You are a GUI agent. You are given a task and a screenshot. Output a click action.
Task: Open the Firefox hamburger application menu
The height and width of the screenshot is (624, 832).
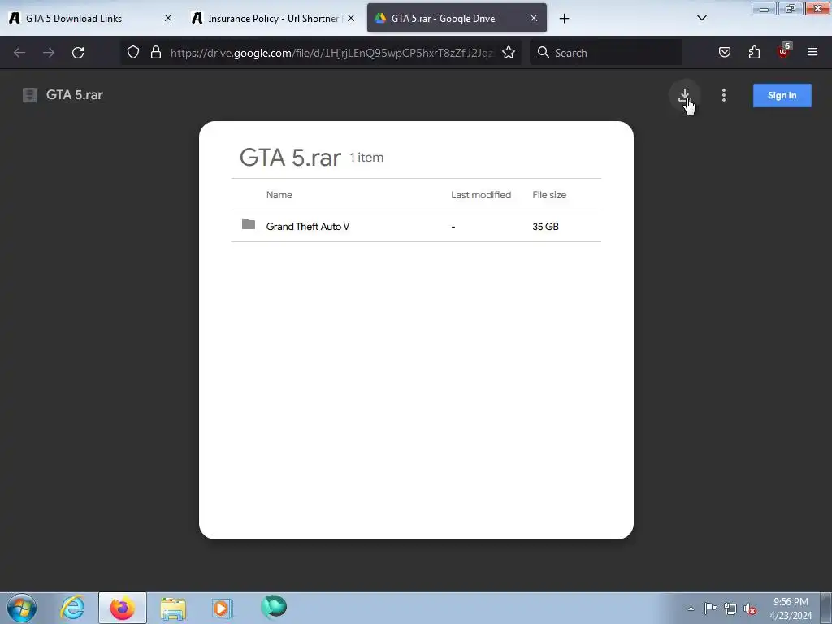(x=812, y=53)
